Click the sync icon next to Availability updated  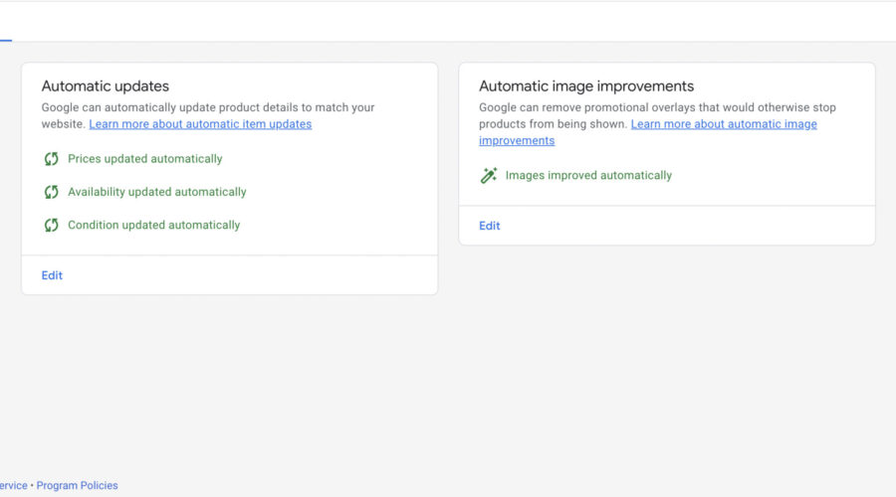pyautogui.click(x=51, y=192)
